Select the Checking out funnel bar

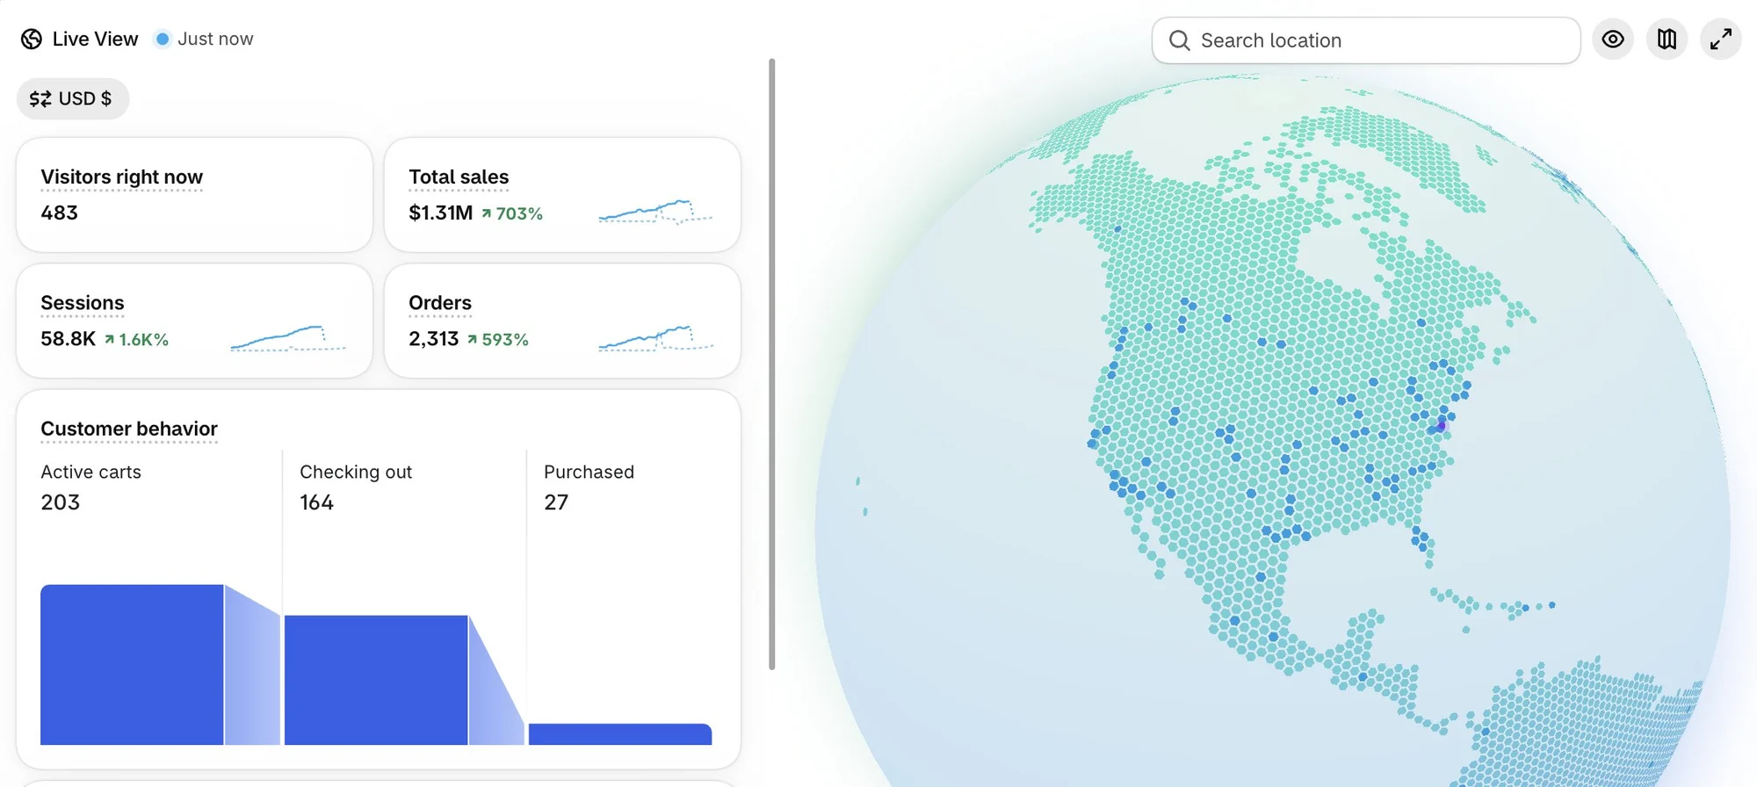point(376,680)
